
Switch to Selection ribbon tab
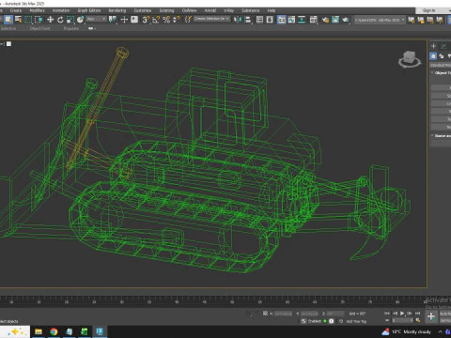(8, 28)
